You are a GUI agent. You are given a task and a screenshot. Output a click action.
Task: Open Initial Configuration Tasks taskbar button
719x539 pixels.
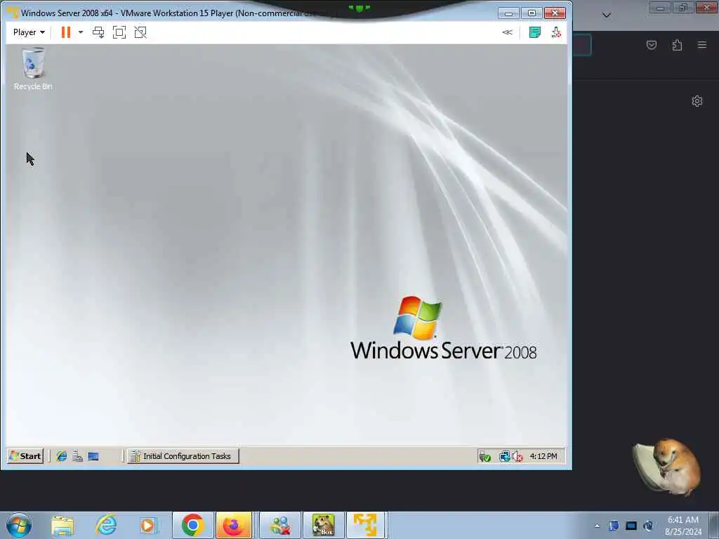(x=183, y=456)
